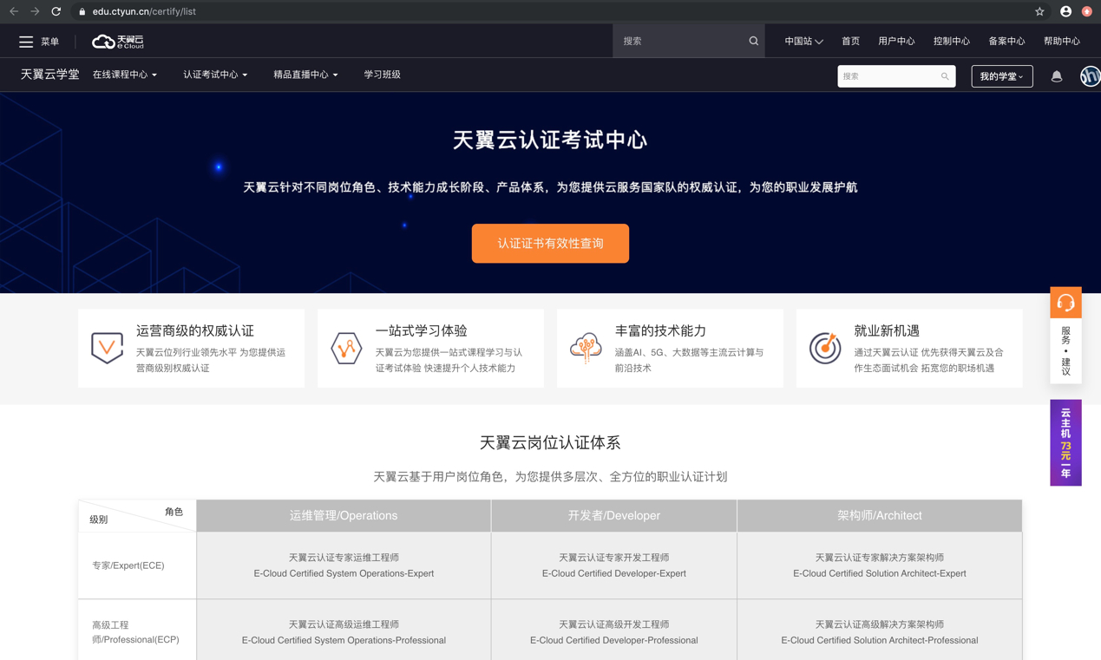Click the cloud icon for 丰富的技术能力
The height and width of the screenshot is (660, 1101).
586,348
